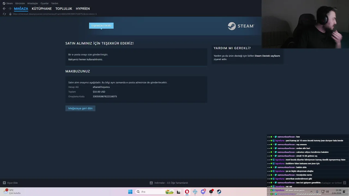Open the Görünüm menu
This screenshot has width=349, height=196.
click(20, 3)
